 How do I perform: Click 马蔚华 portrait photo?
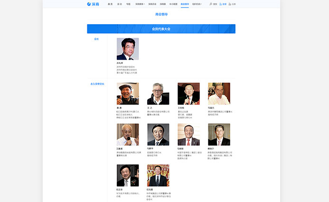158,135
